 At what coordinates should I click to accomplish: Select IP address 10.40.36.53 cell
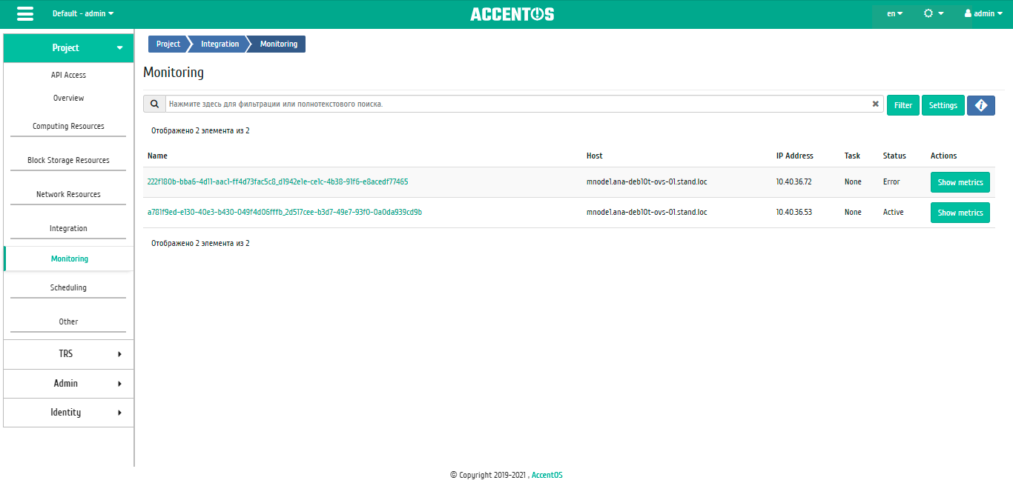794,212
